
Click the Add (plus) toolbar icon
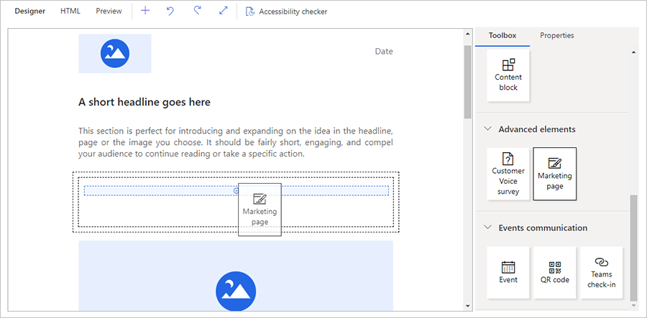145,11
